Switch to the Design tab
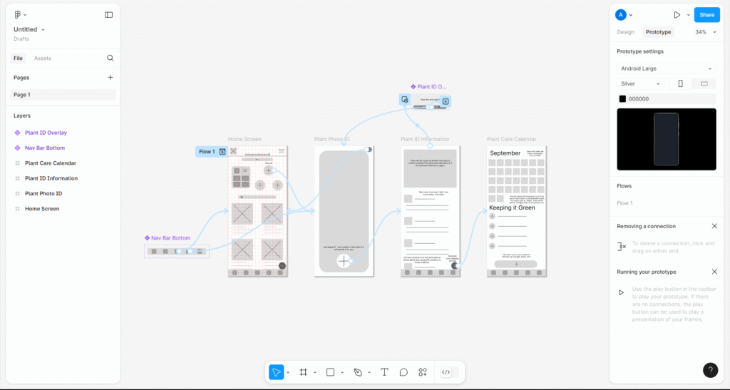This screenshot has width=730, height=390. (625, 32)
